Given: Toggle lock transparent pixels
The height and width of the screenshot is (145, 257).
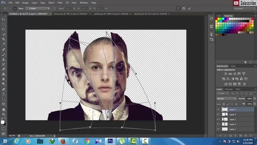Looking at the screenshot, I should point(224,104).
